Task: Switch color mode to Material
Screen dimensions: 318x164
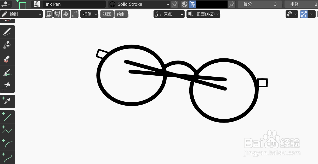Action: tap(185, 4)
